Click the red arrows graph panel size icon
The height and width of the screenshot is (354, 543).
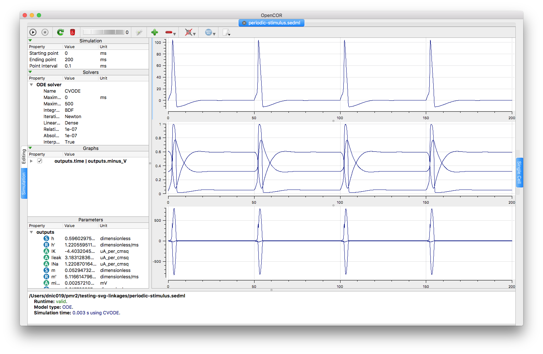click(189, 33)
